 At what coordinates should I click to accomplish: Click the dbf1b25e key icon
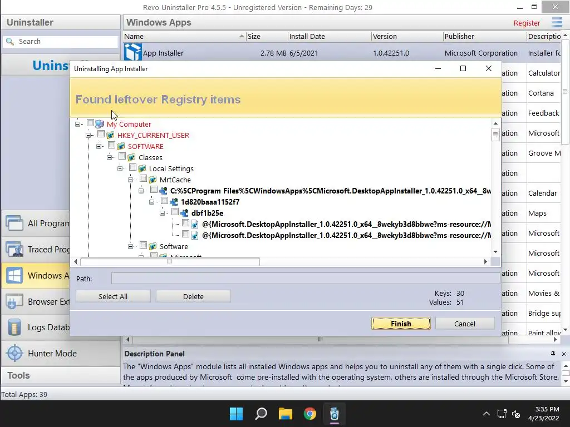[x=184, y=213]
